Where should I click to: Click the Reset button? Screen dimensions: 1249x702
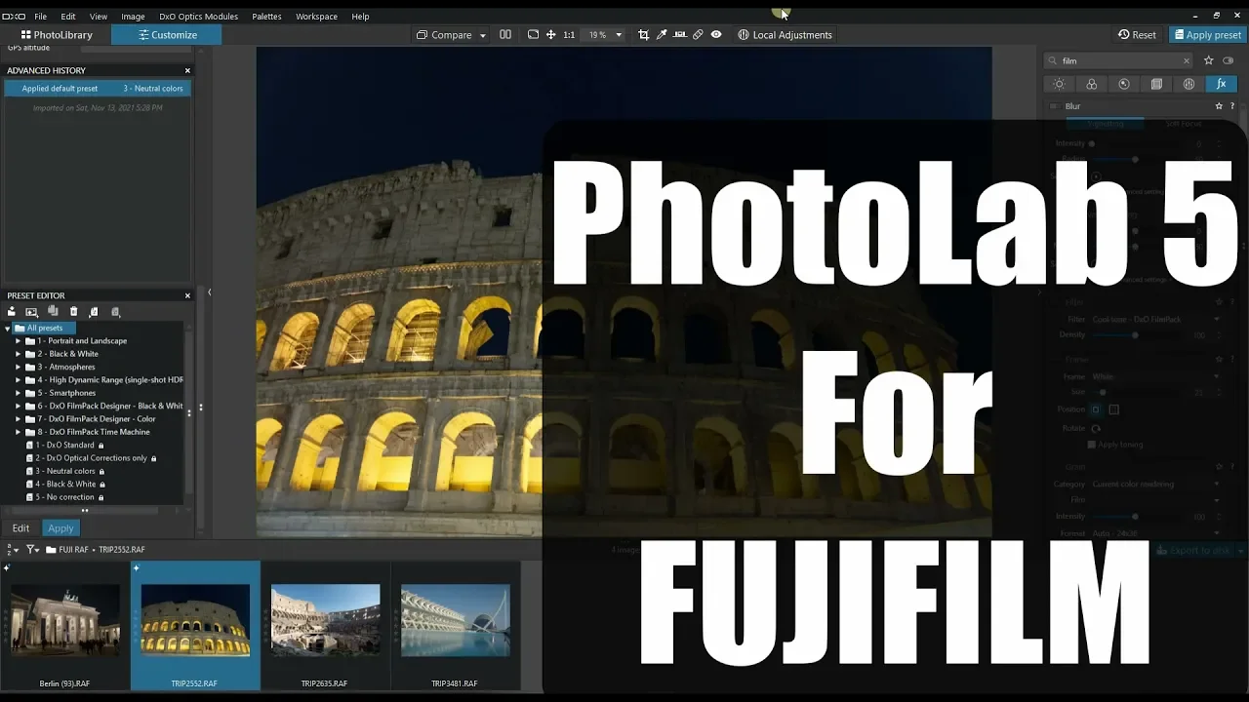pyautogui.click(x=1138, y=35)
